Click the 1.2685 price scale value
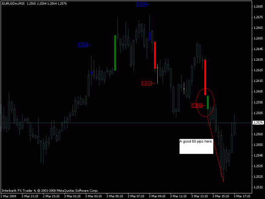 click(258, 7)
